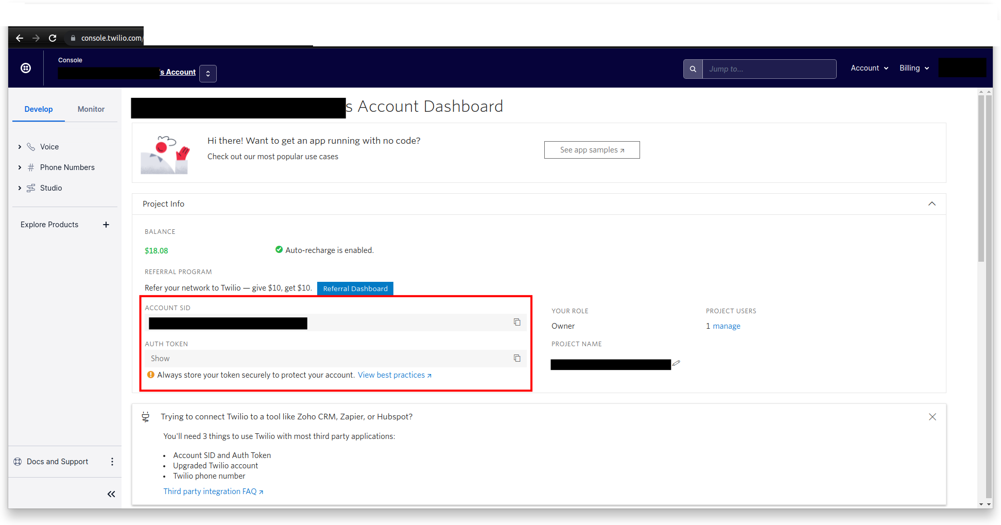Open the Referral Dashboard
This screenshot has width=1001, height=525.
[355, 289]
